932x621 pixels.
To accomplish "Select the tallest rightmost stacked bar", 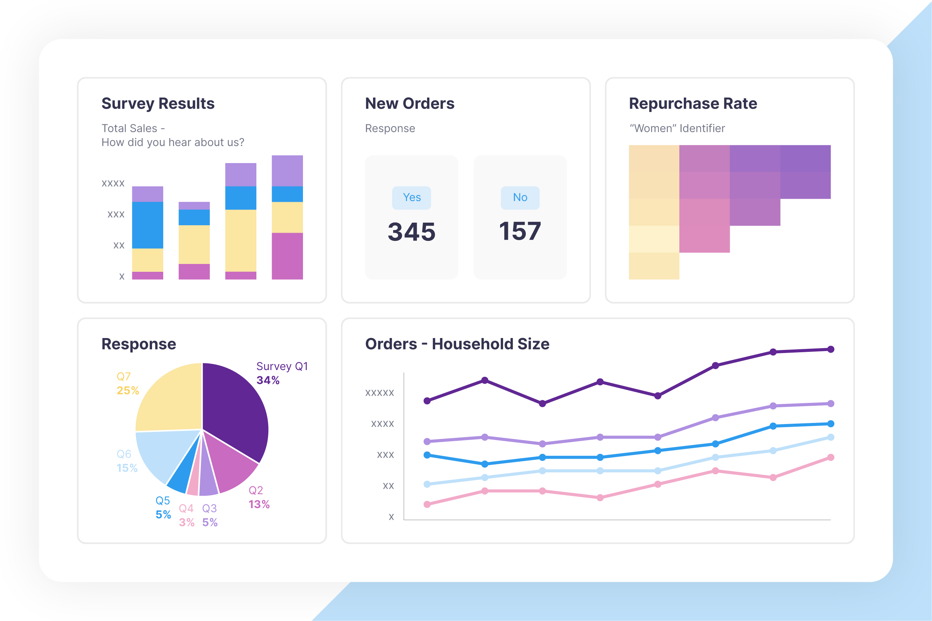I will click(287, 218).
